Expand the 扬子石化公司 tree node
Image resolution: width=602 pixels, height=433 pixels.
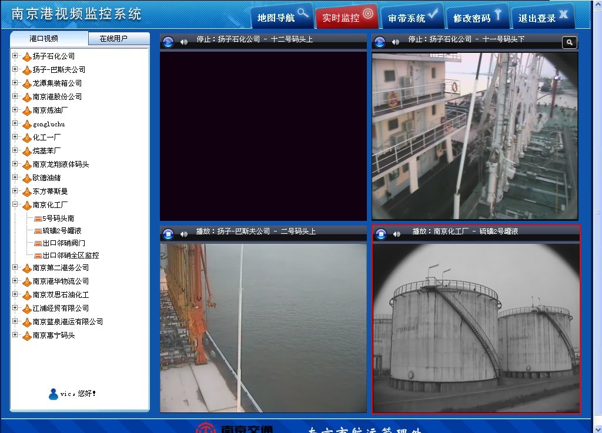pos(15,56)
